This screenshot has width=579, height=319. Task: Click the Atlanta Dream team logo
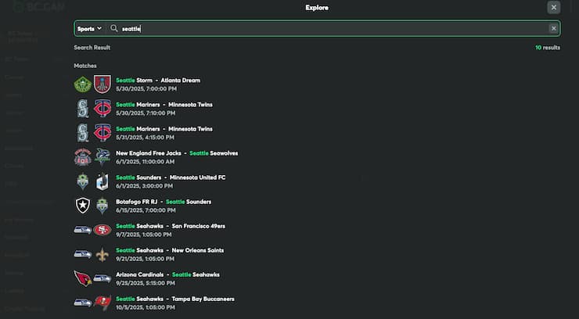tap(102, 84)
